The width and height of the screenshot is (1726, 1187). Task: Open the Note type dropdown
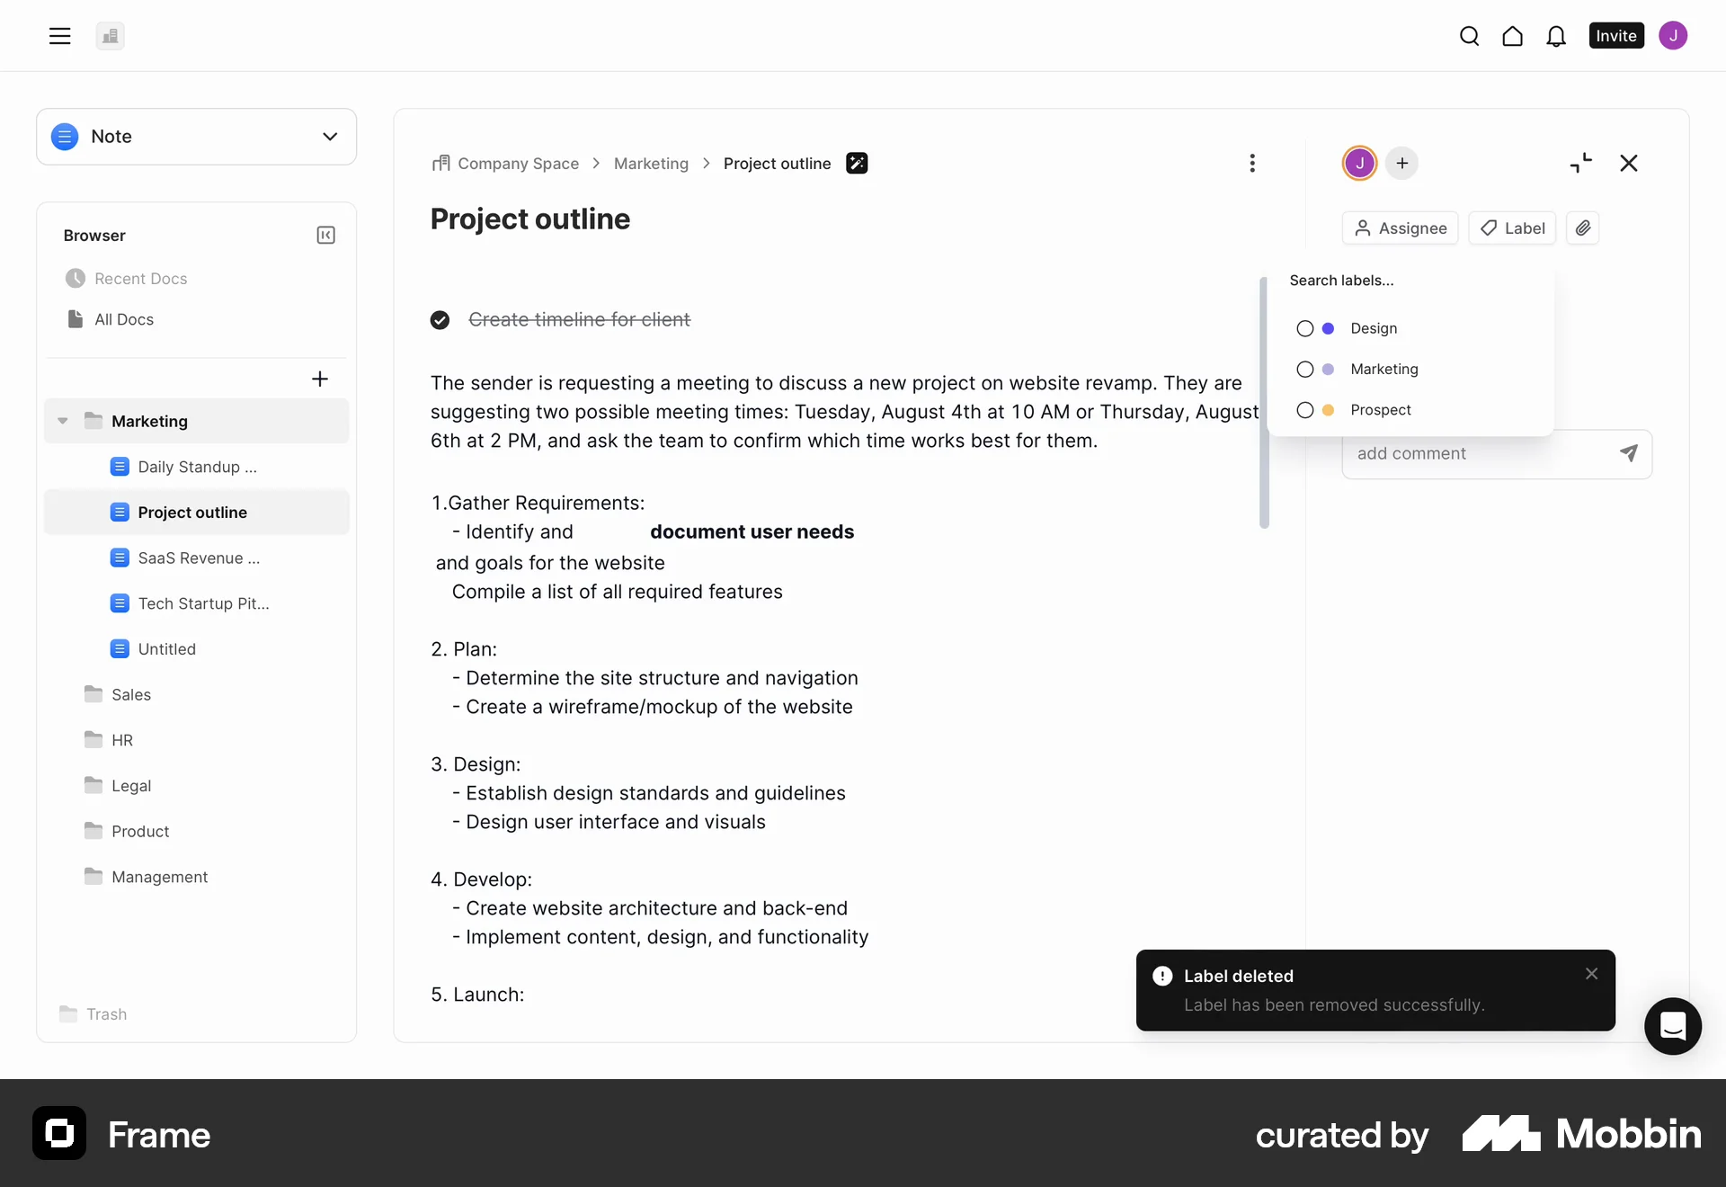(196, 137)
